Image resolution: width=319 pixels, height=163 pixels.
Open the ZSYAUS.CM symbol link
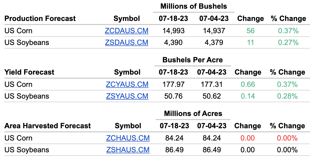[127, 96]
